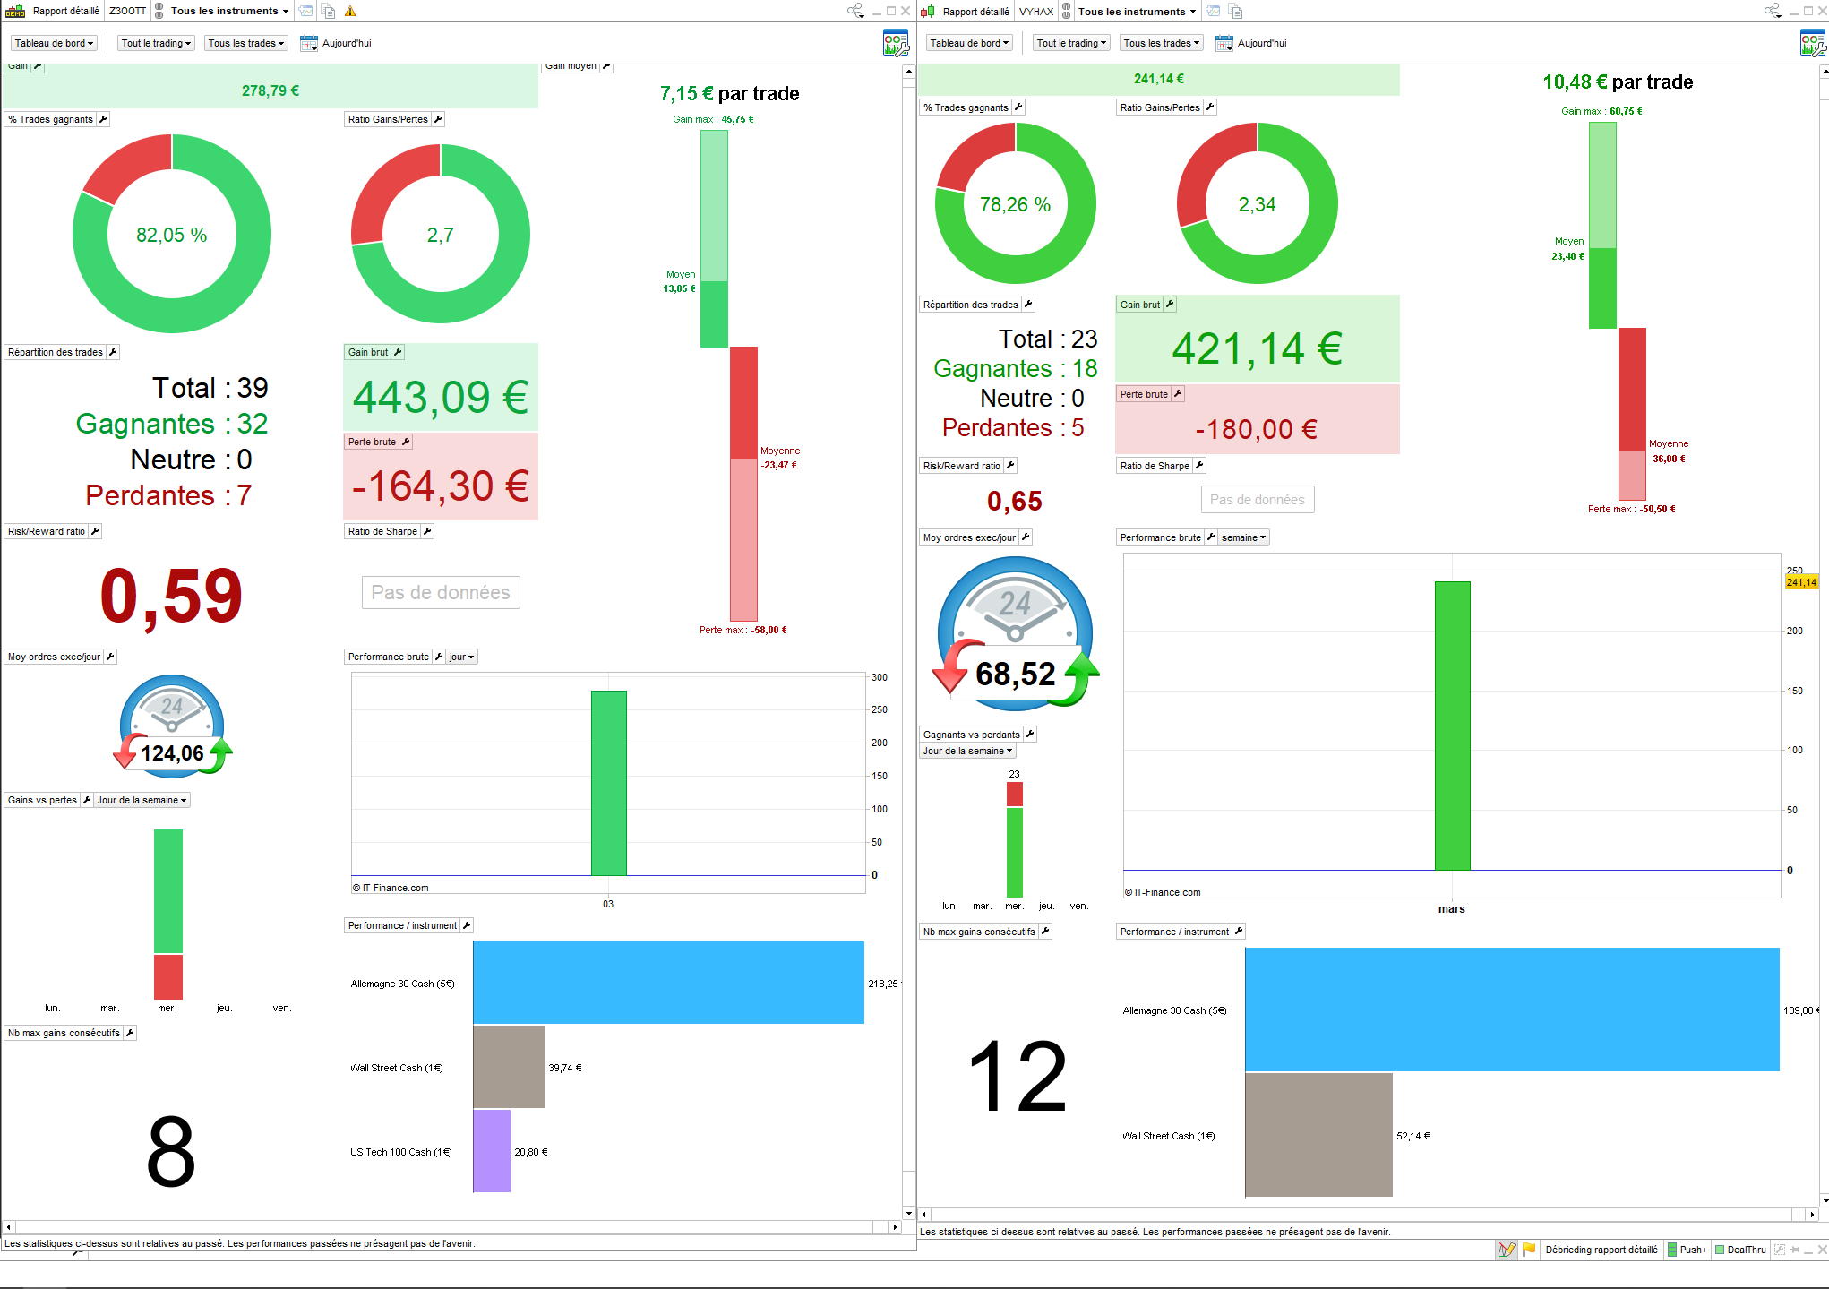Toggle the Push+ indicator in status bar
Image resolution: width=1829 pixels, height=1289 pixels.
coord(1687,1250)
